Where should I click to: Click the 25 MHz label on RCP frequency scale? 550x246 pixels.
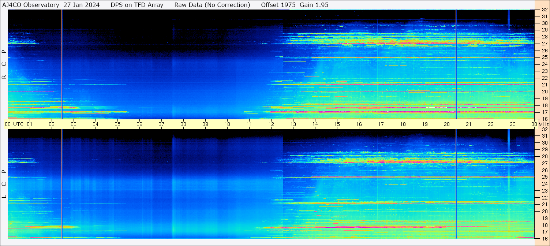[x=544, y=57]
